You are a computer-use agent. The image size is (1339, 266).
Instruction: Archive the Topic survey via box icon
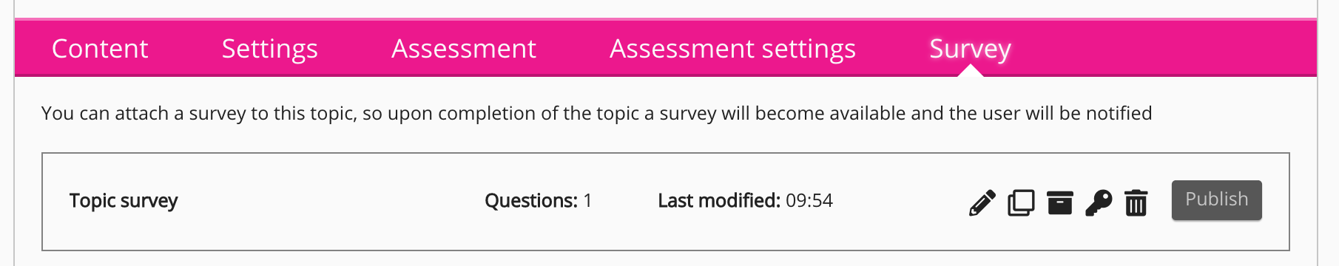click(1059, 202)
